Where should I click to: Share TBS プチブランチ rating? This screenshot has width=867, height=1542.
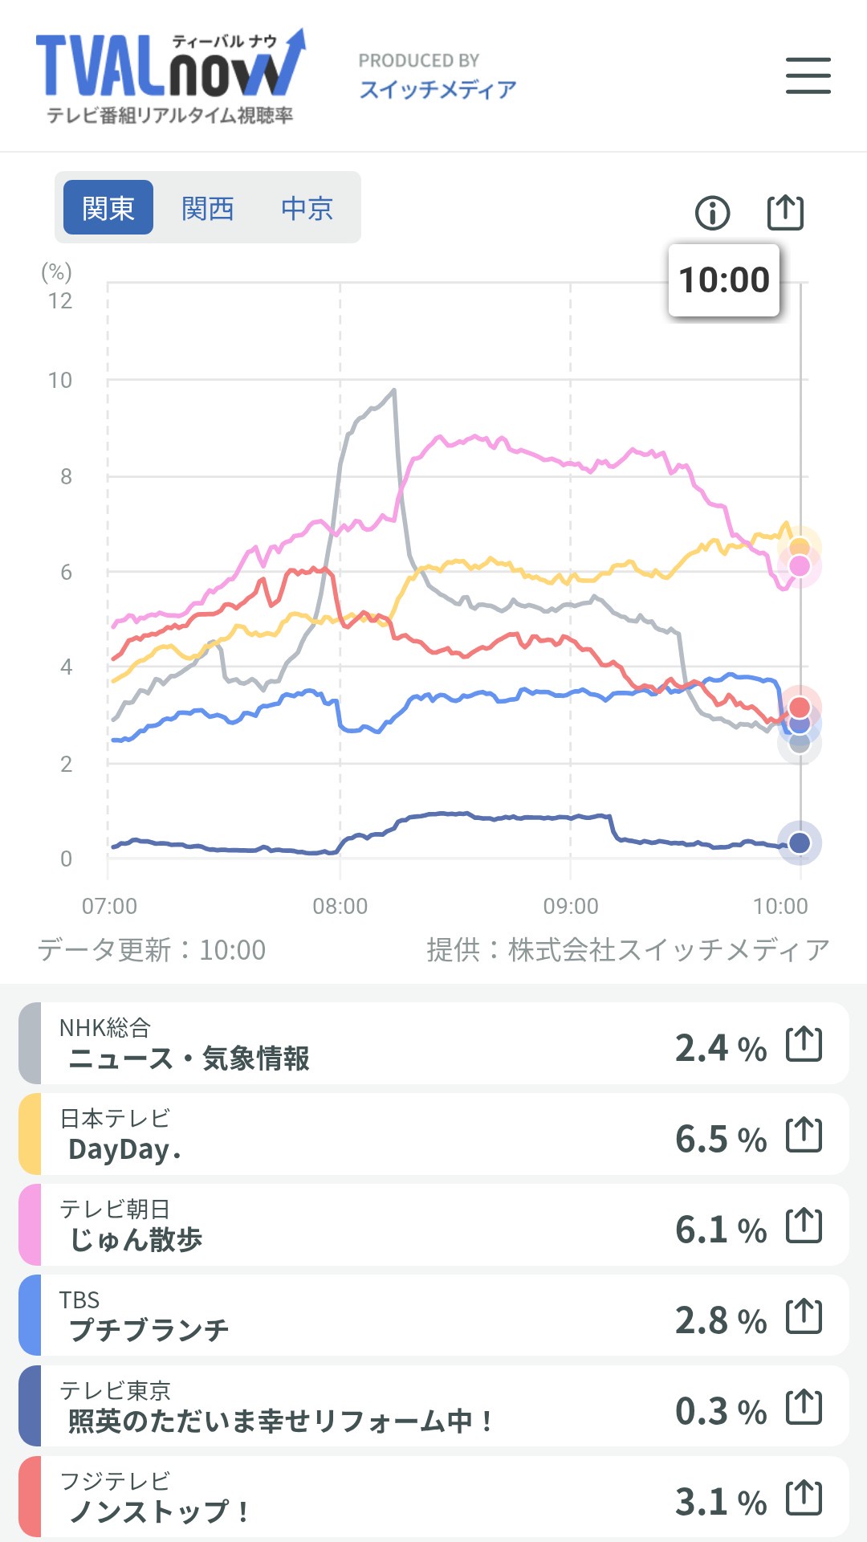click(x=804, y=1316)
